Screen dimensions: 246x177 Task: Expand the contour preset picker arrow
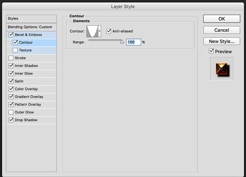point(100,31)
